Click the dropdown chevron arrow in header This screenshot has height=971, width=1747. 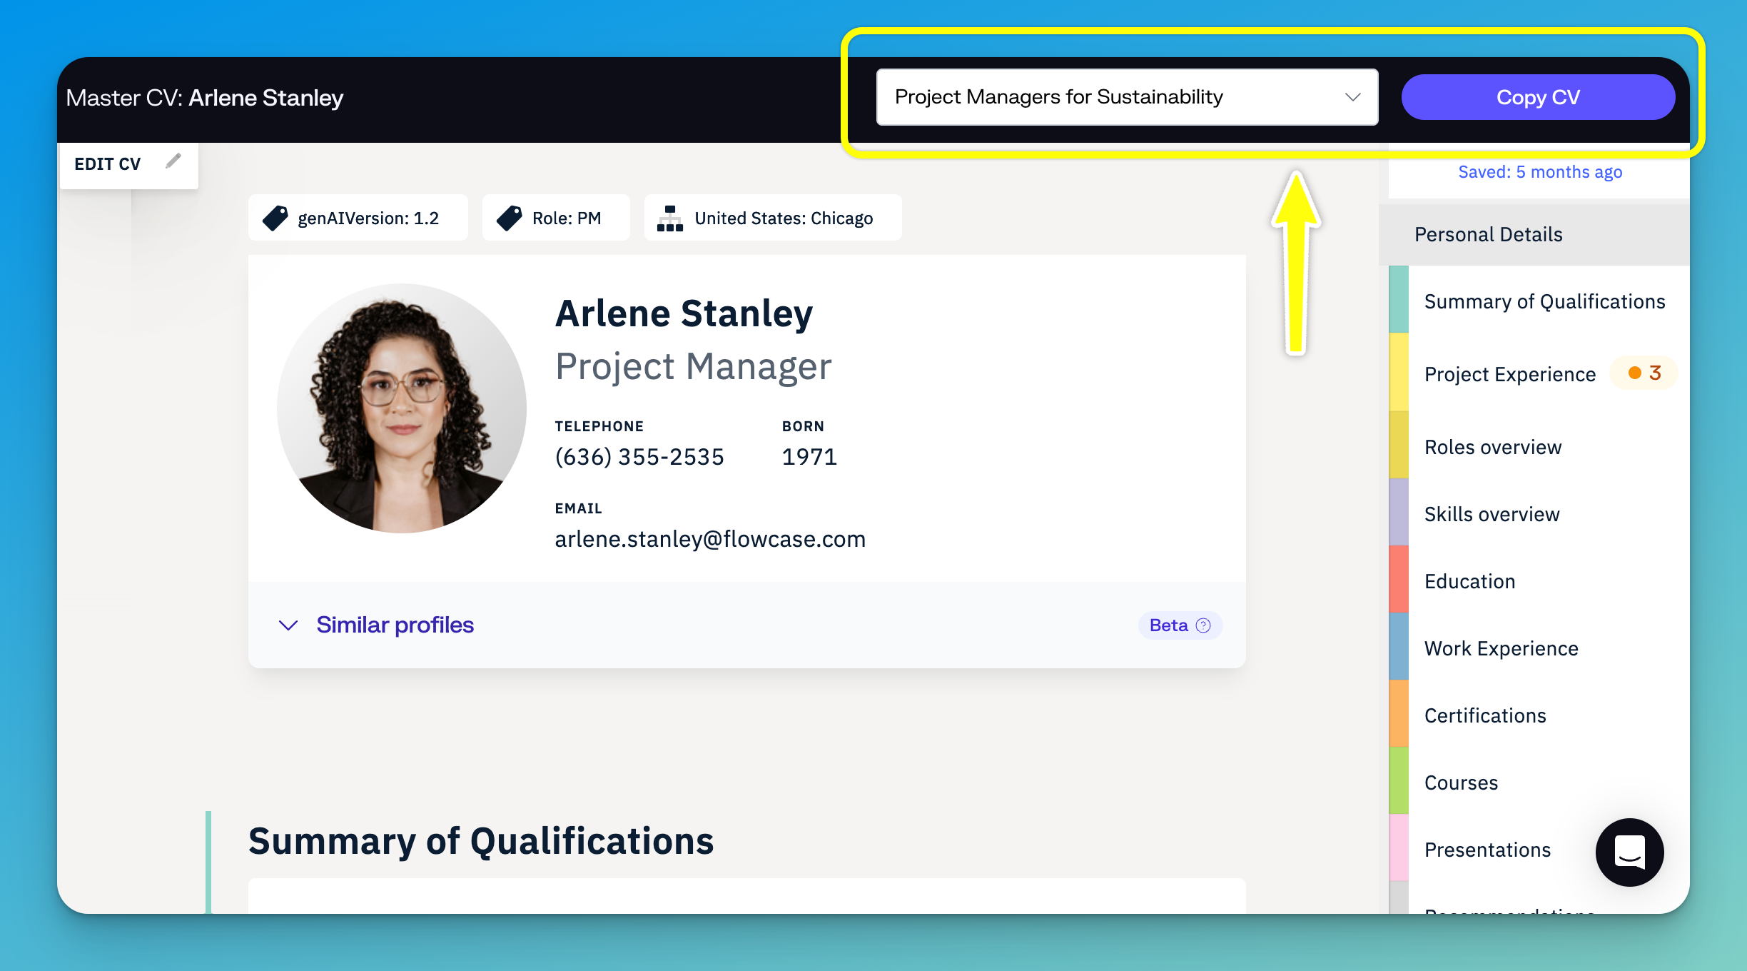tap(1352, 97)
